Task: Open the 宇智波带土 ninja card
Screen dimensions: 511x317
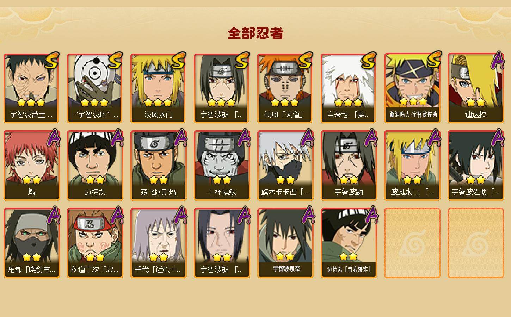Action: (31, 88)
